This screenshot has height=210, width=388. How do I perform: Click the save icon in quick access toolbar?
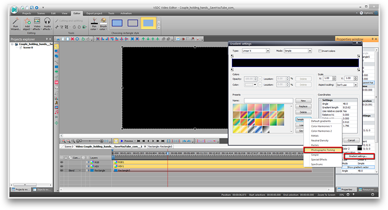tap(32, 8)
